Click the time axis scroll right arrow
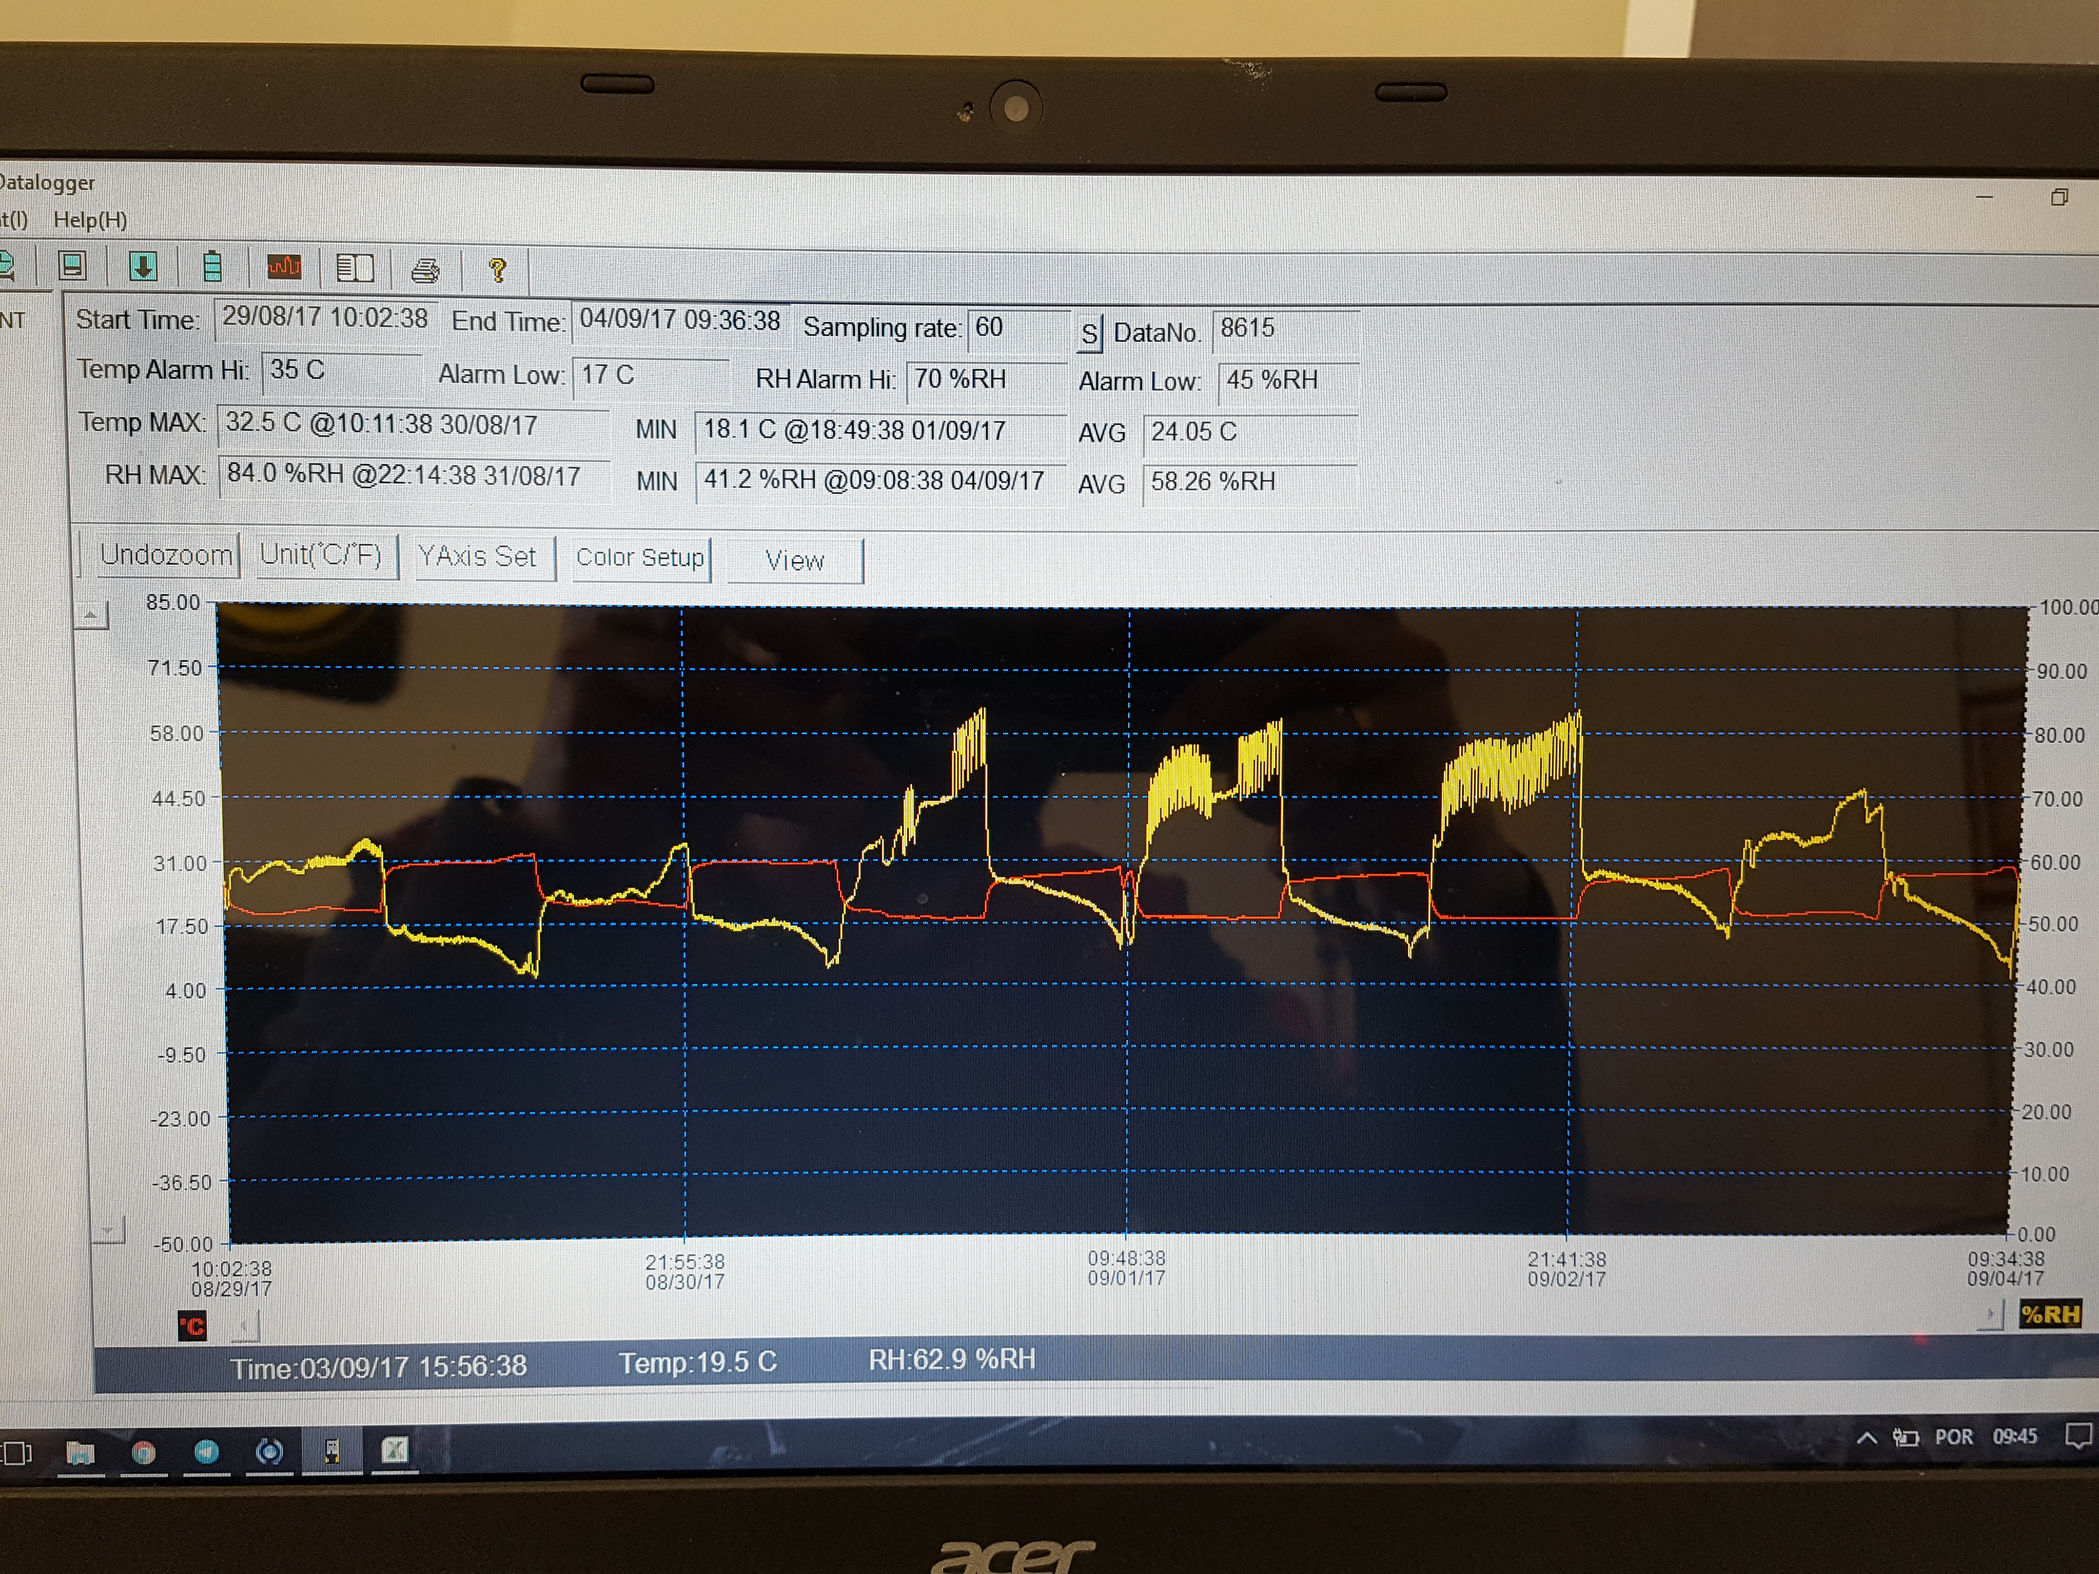 coord(1991,1314)
